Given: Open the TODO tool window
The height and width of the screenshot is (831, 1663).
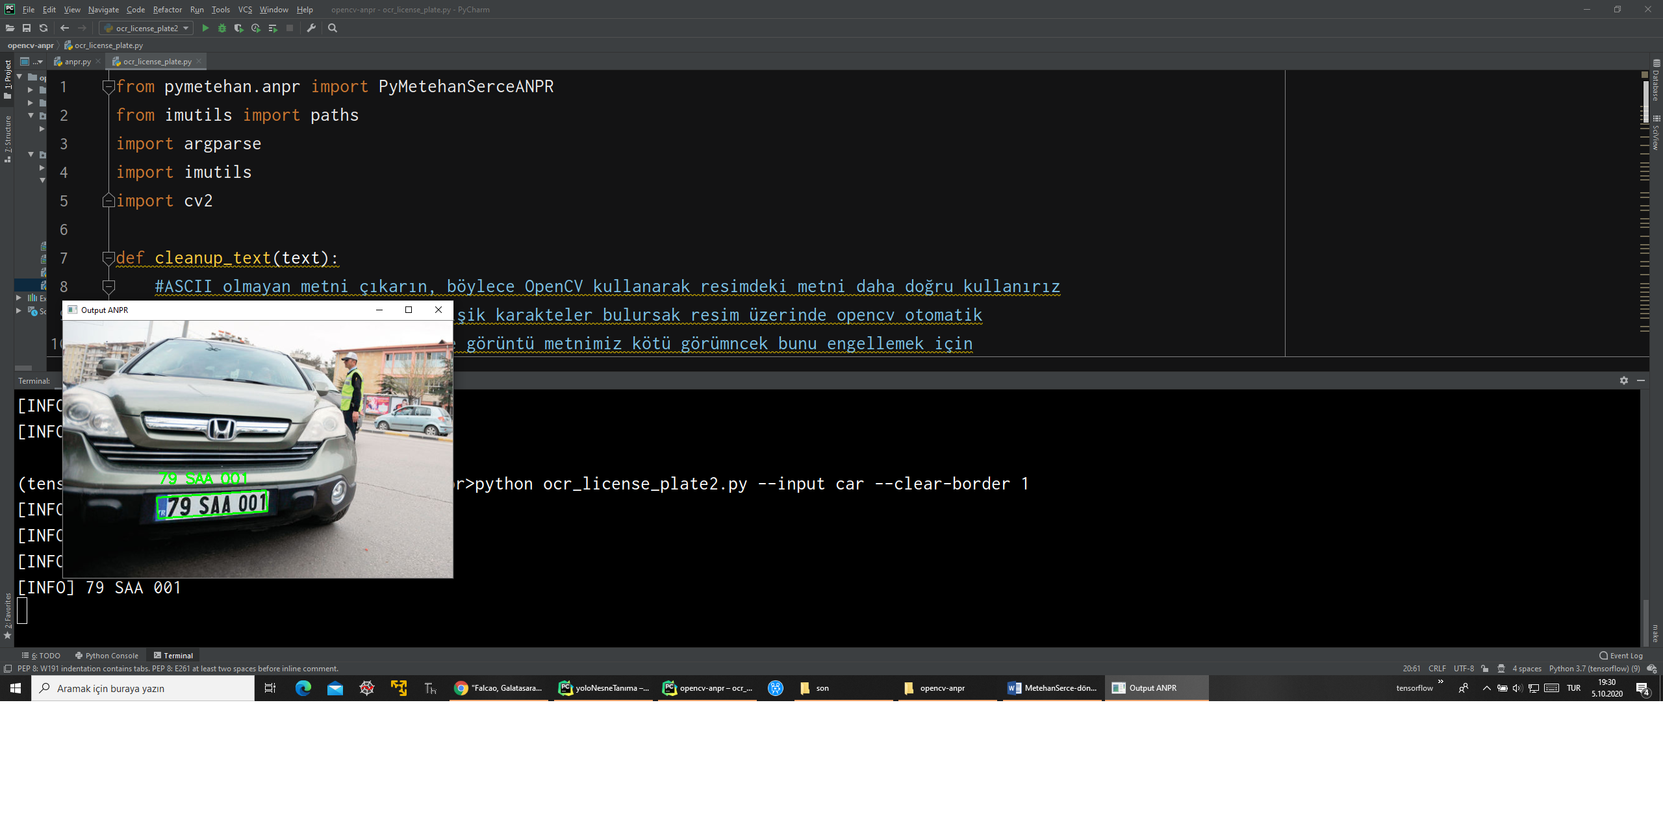Looking at the screenshot, I should pos(41,656).
